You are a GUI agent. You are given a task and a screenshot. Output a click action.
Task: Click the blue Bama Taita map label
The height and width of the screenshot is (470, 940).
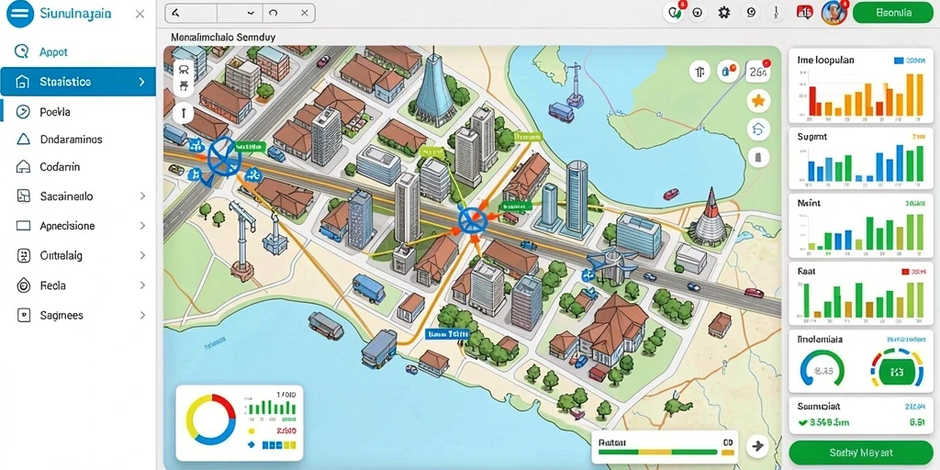tap(447, 334)
